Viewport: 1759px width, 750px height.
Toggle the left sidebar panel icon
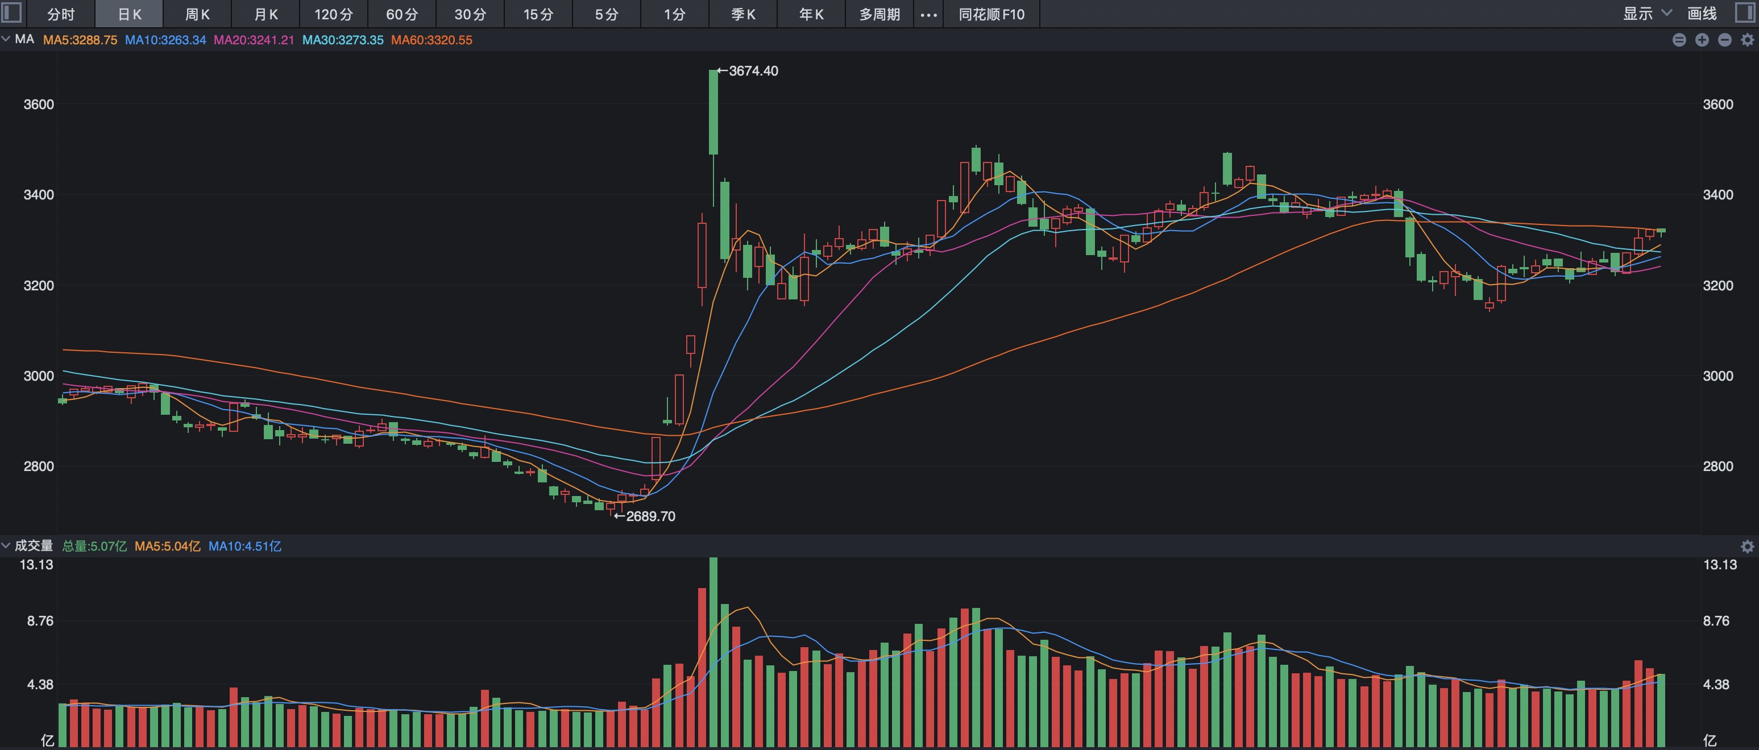(x=11, y=13)
